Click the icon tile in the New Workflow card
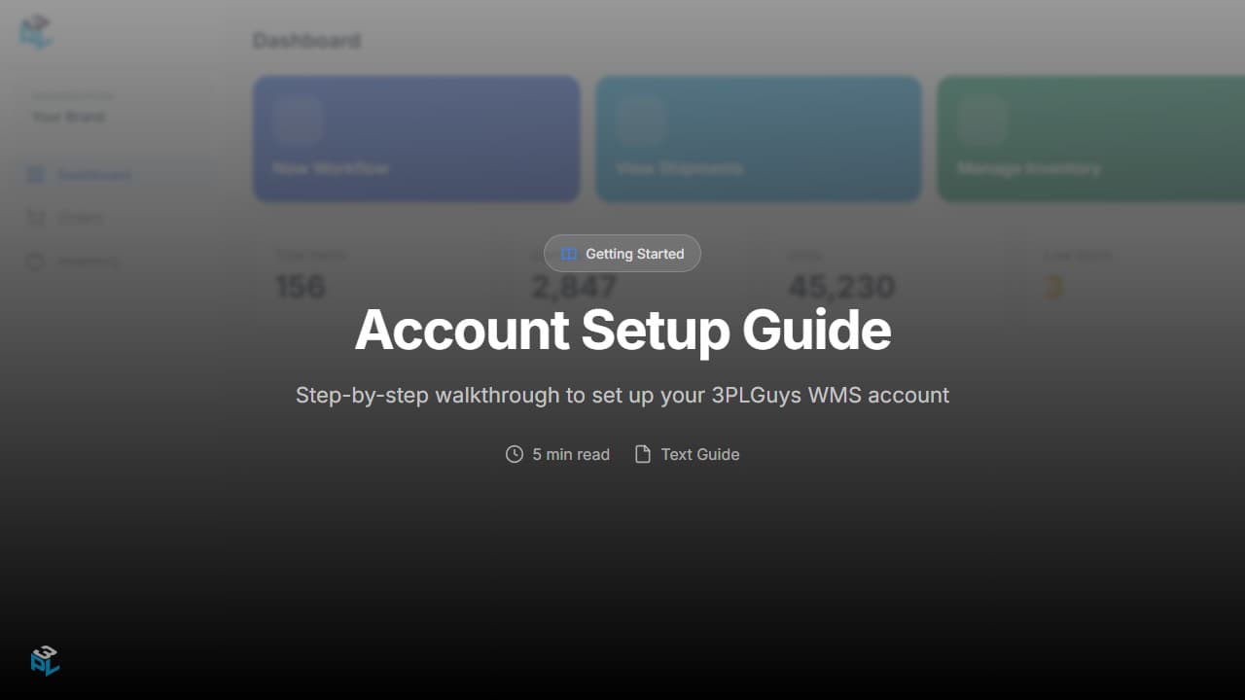The image size is (1245, 700). pyautogui.click(x=298, y=121)
